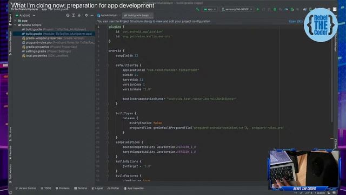Open the Terminal tool window
This screenshot has height=195, width=346.
(x=81, y=188)
